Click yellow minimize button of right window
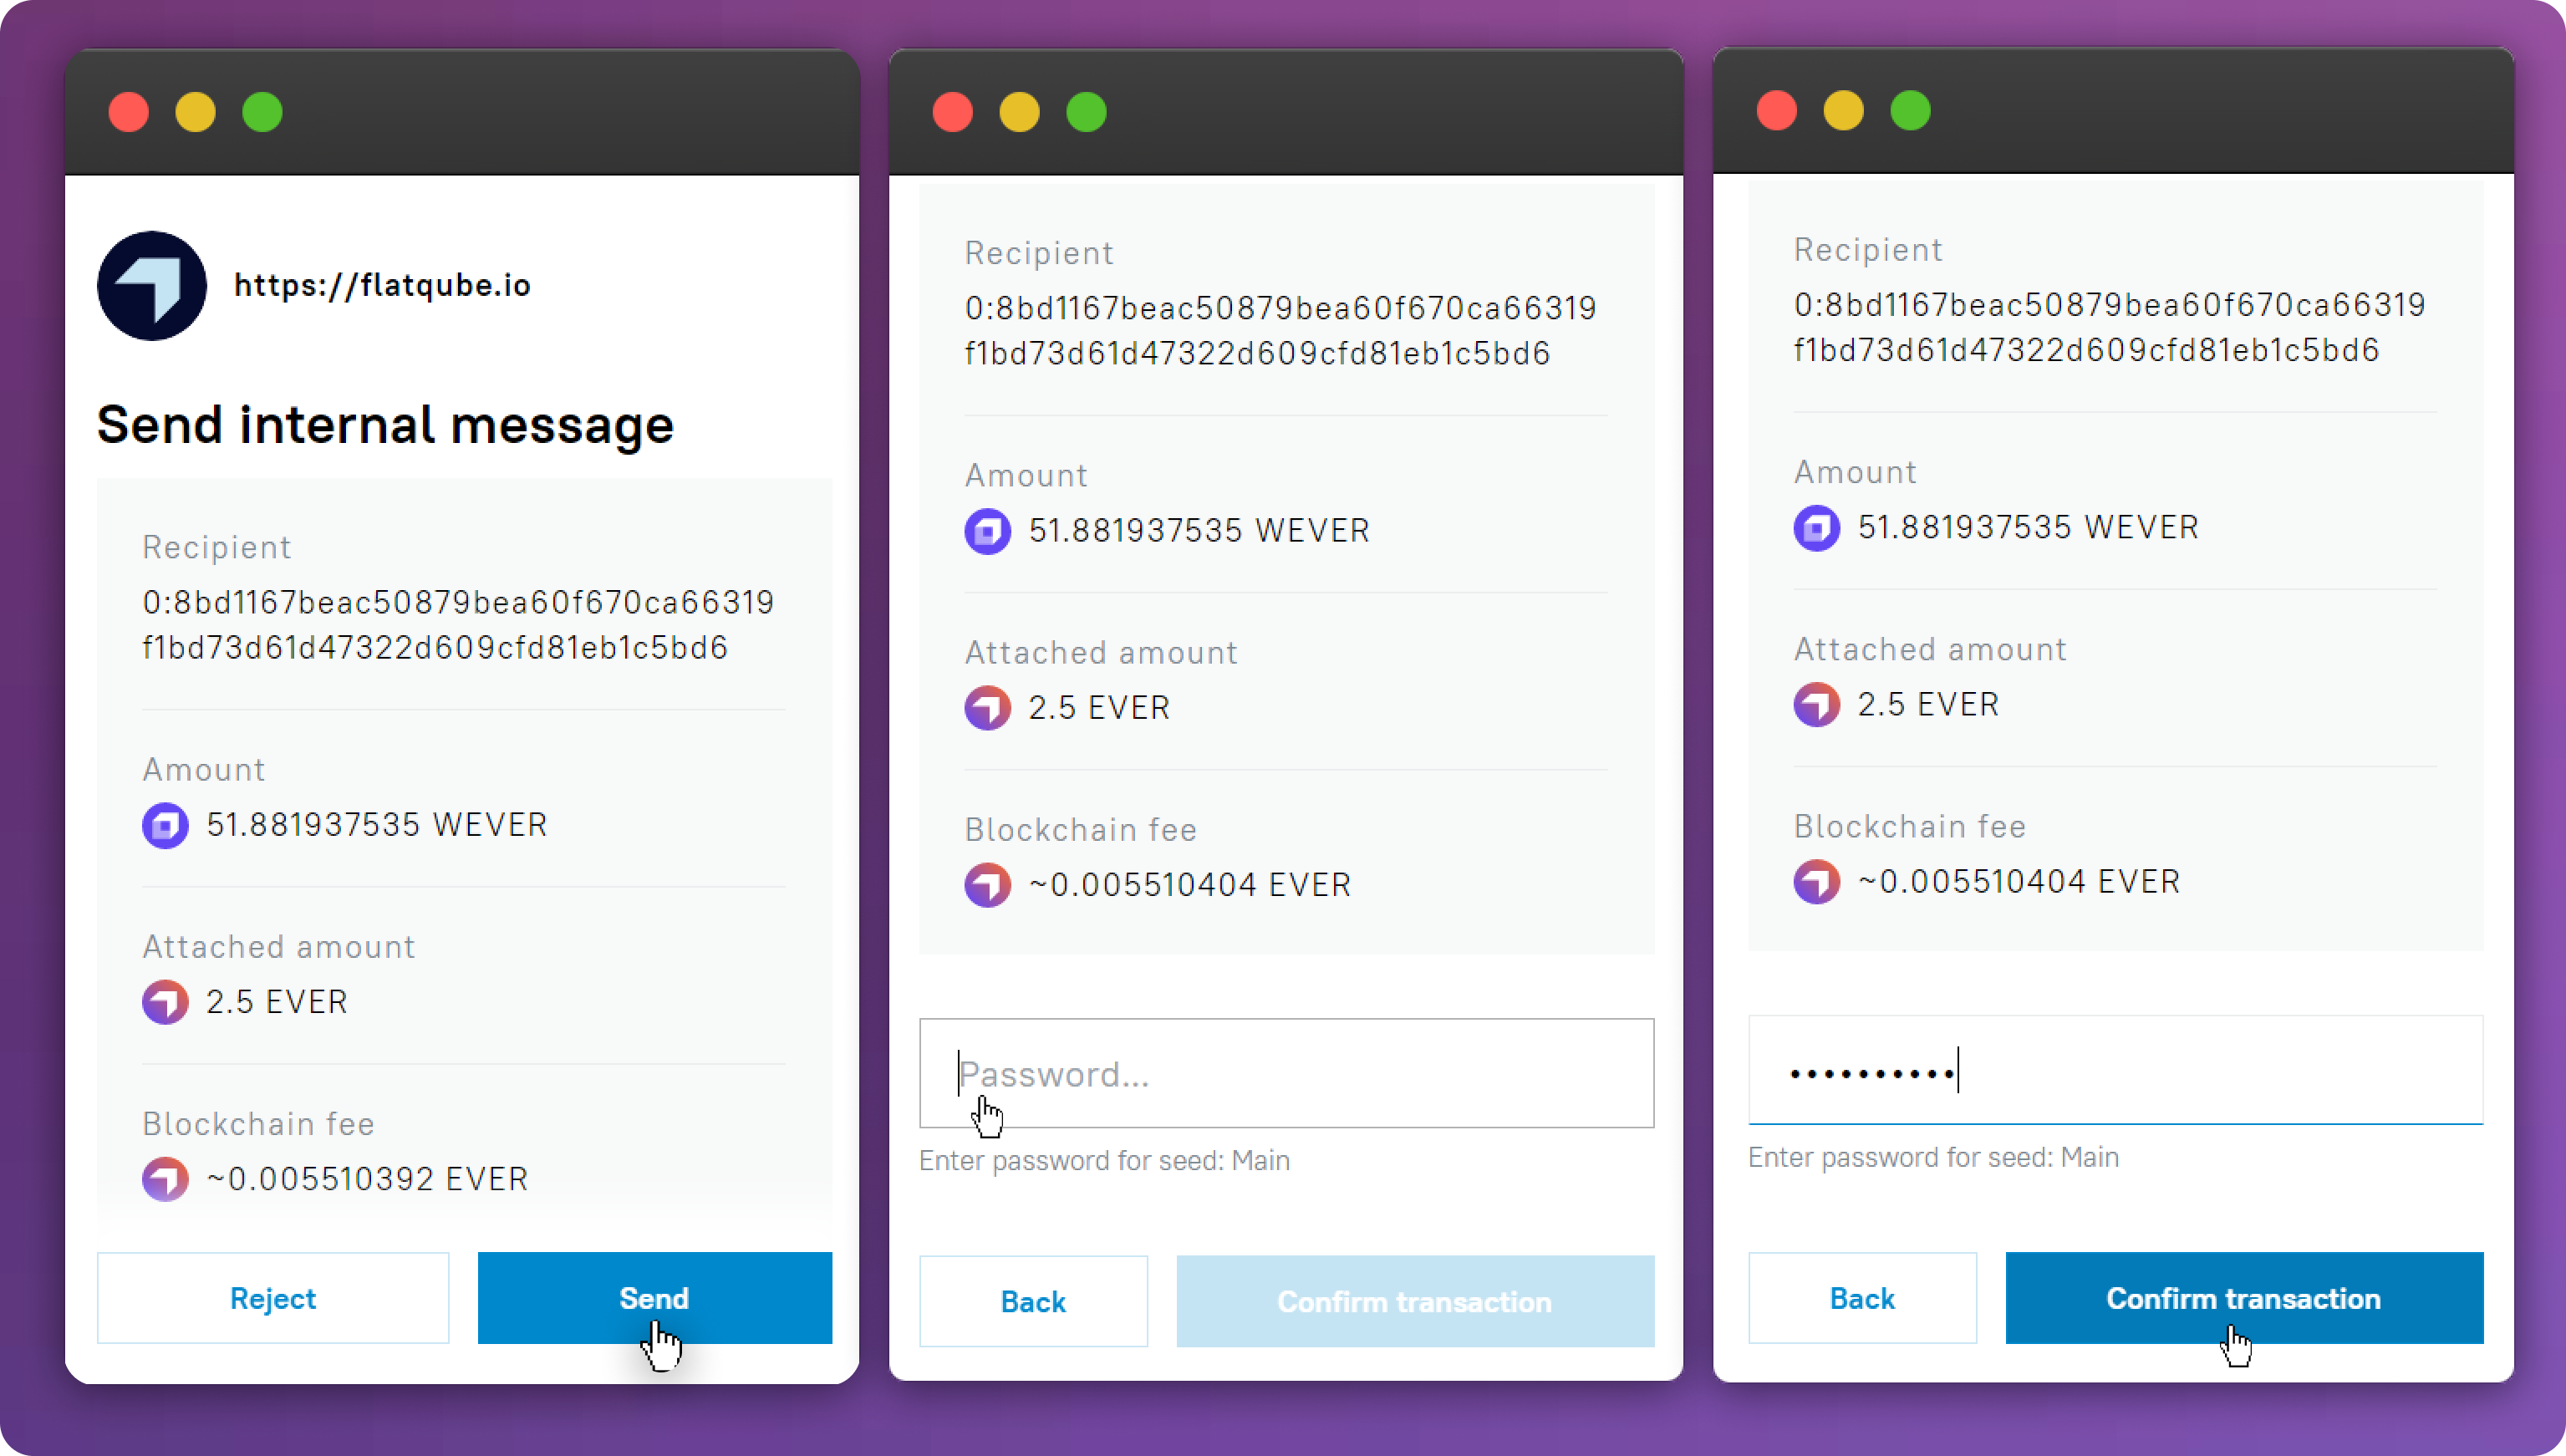This screenshot has width=2566, height=1456. (1843, 110)
